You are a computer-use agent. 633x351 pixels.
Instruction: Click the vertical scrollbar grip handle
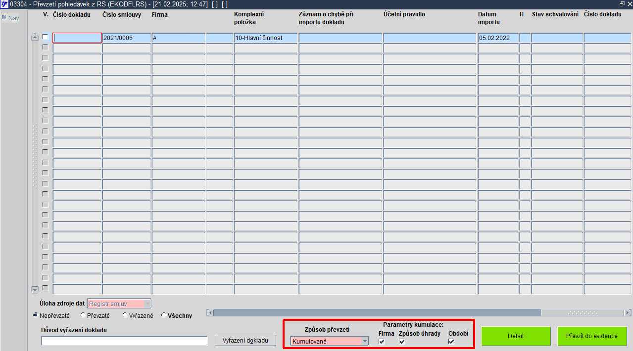35,156
